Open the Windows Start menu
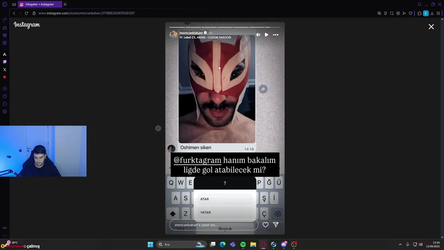This screenshot has width=444, height=250. pyautogui.click(x=150, y=244)
